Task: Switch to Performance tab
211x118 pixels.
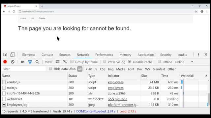Action: click(x=104, y=55)
